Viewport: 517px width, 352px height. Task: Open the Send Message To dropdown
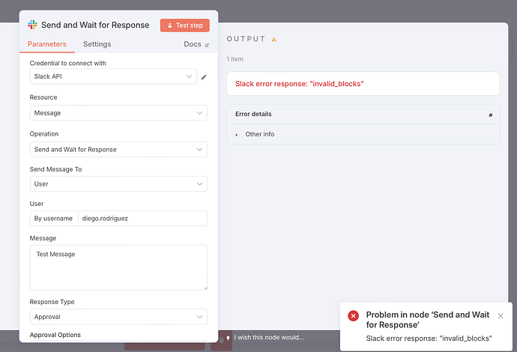coord(118,184)
